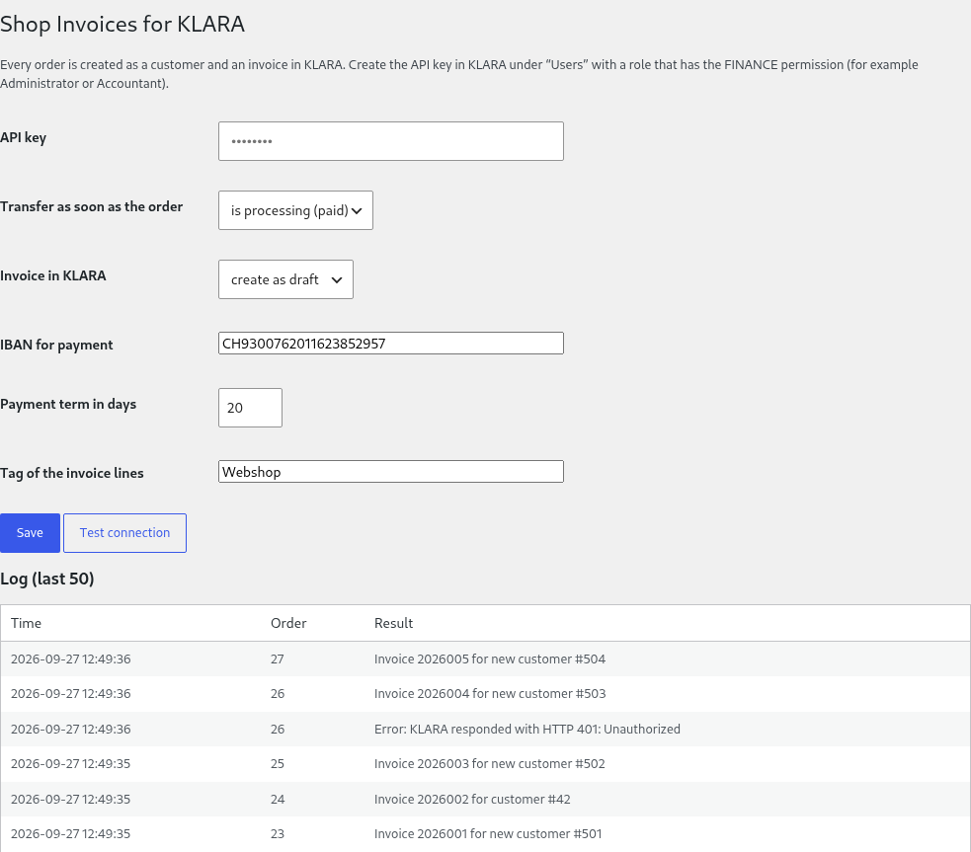Click the timestamp of order 27's log row
The height and width of the screenshot is (852, 971).
(70, 658)
